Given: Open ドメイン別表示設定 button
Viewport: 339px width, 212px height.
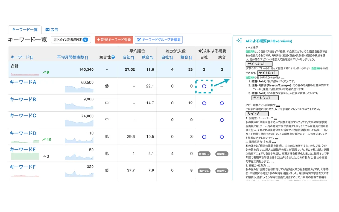Looking at the screenshot, I should click(x=71, y=40).
